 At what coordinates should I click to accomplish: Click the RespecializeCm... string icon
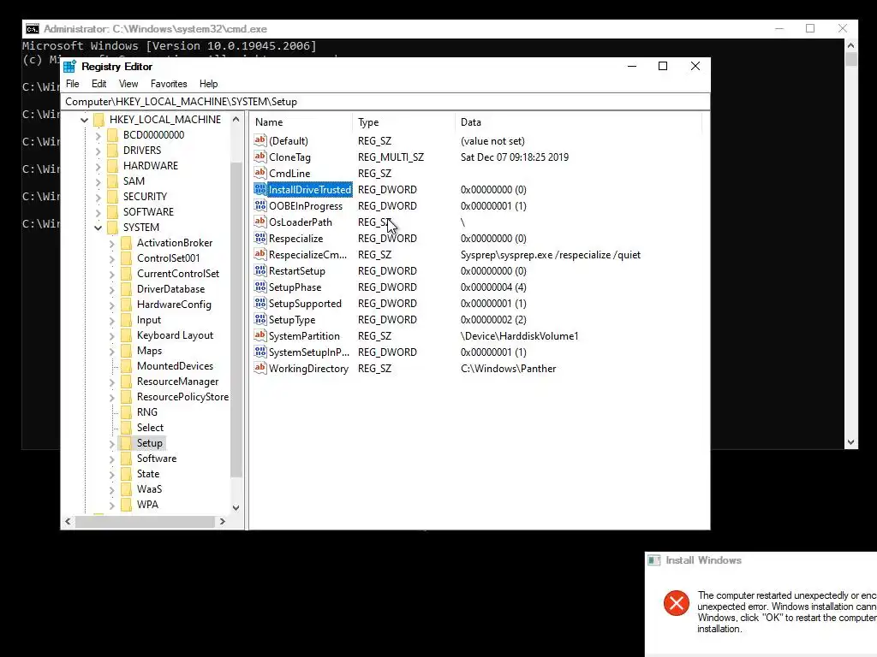pos(260,254)
